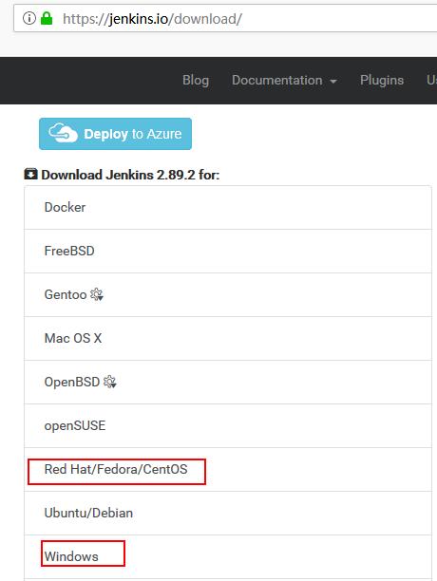Download Jenkins for Red Hat/Fedora/CentOS
The height and width of the screenshot is (581, 437).
coord(228,470)
